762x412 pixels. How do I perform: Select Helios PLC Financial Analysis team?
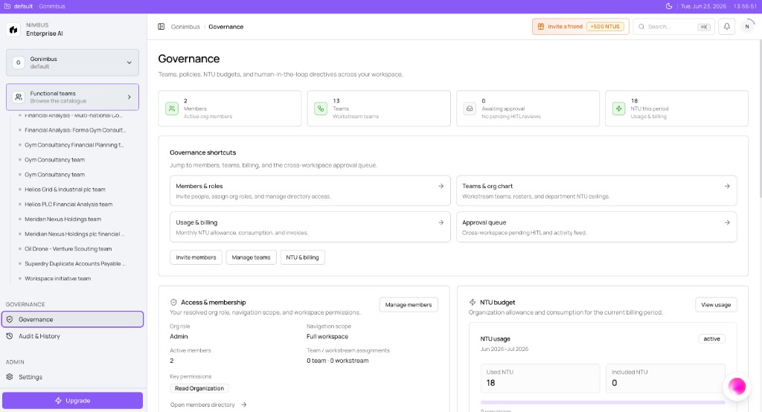click(68, 205)
